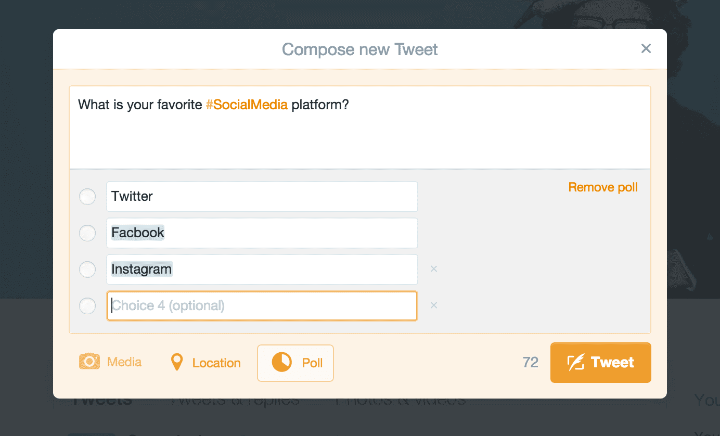Select the radio button beside Facbook
Screen dimensions: 720x436
tap(87, 233)
